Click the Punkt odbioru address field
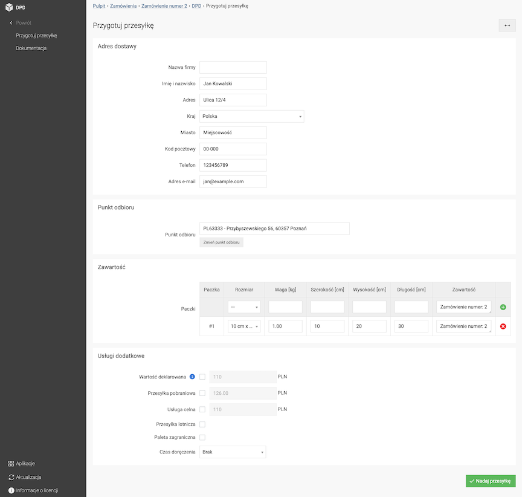Screen dimensions: 522x497 tap(274, 229)
